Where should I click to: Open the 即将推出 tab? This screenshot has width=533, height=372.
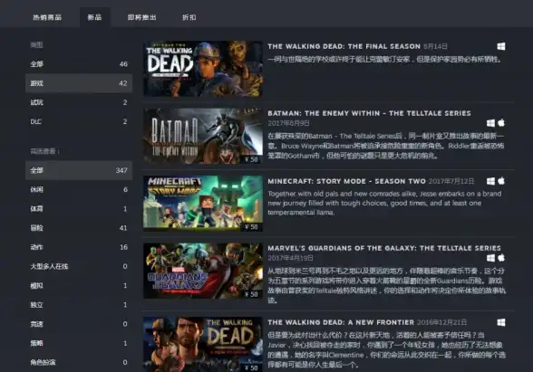[x=141, y=17]
